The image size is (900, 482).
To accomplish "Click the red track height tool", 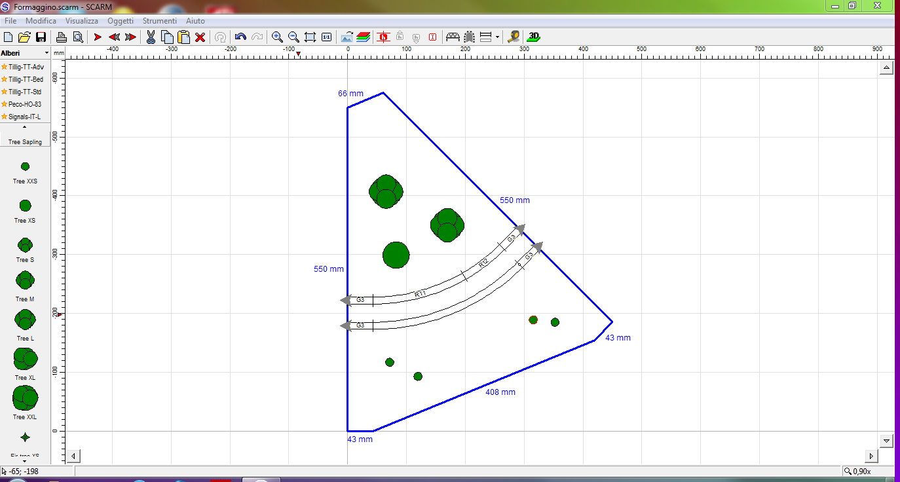I will click(384, 37).
